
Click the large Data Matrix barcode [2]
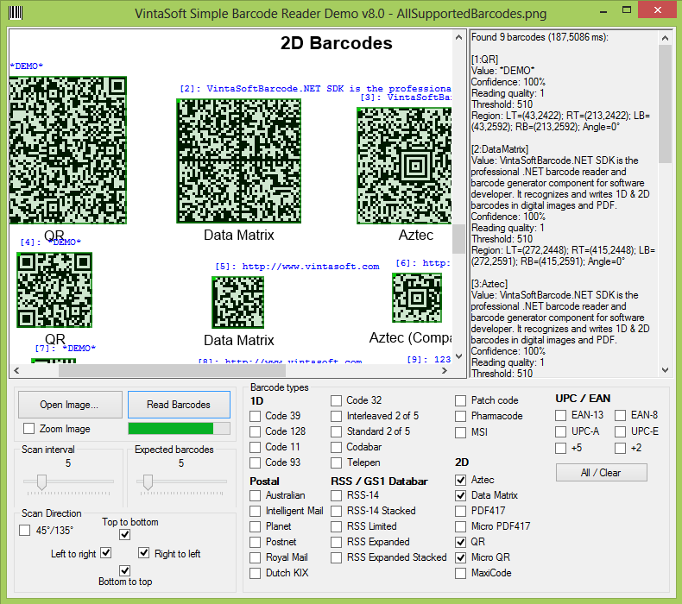(239, 160)
